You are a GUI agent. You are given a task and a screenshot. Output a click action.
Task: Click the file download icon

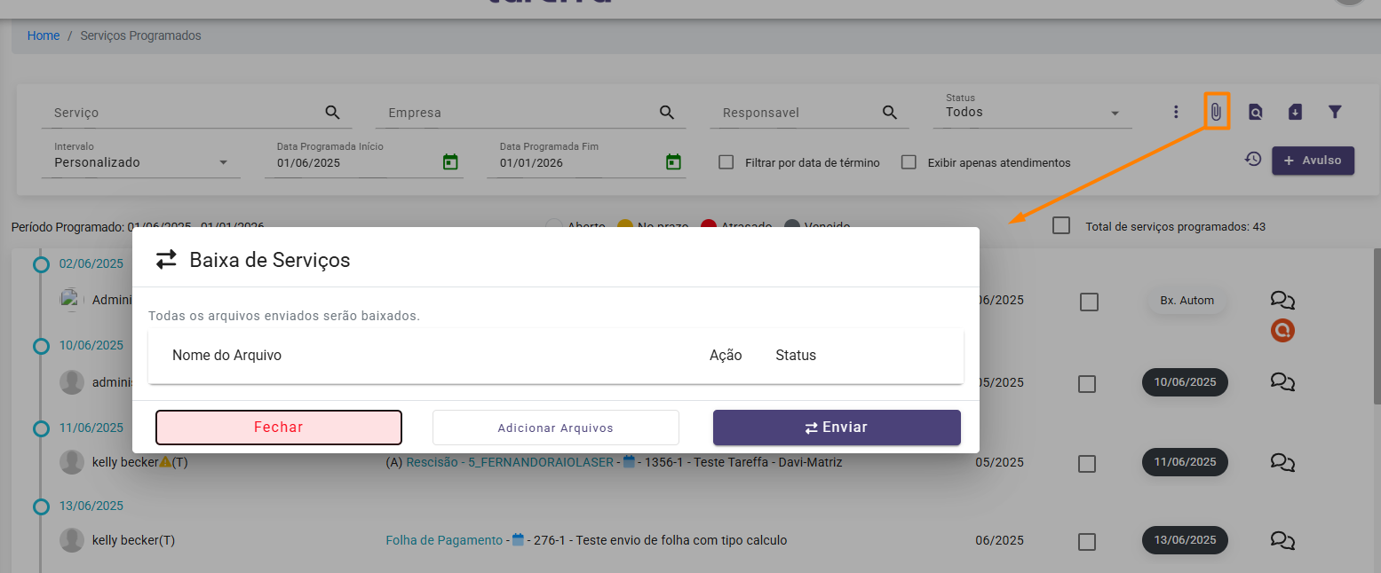[x=1295, y=112]
